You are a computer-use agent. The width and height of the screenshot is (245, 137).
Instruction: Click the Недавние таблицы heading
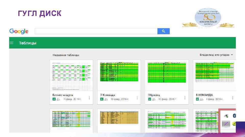point(66,55)
